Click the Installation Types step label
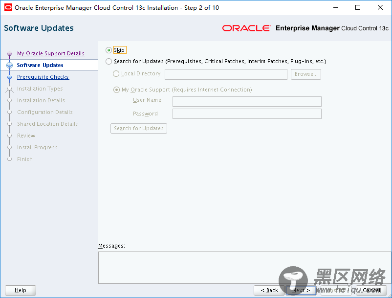392x298 pixels. 40,89
